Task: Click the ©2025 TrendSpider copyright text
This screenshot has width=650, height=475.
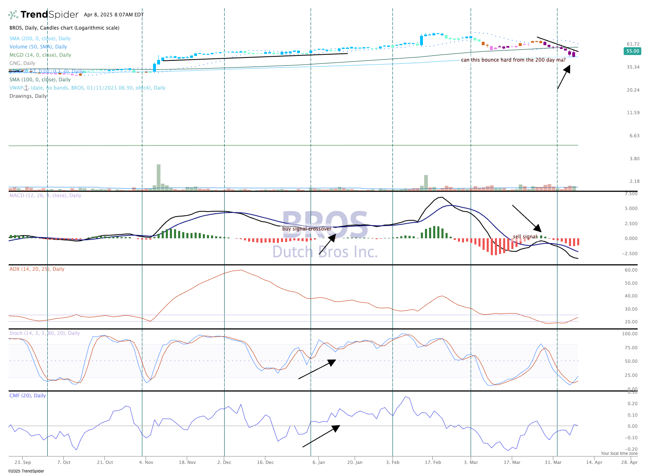Action: 26,471
